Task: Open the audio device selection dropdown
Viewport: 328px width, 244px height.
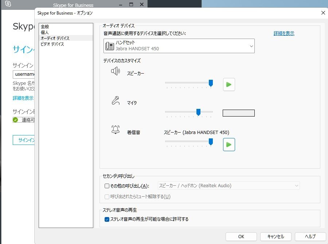Action: click(179, 46)
